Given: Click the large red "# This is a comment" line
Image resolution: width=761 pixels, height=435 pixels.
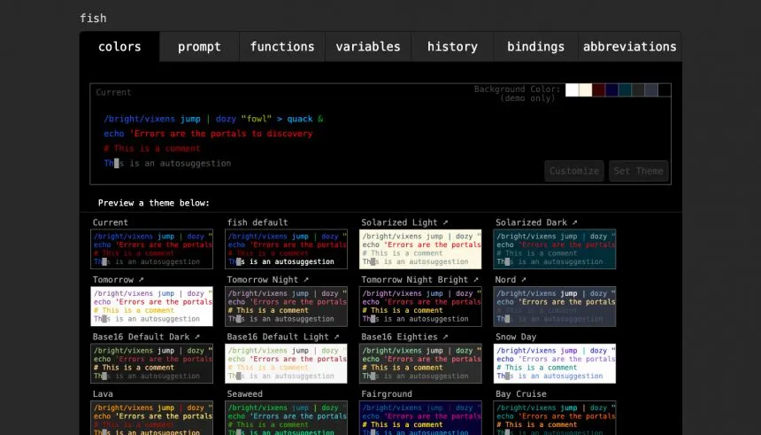Looking at the screenshot, I should click(152, 149).
